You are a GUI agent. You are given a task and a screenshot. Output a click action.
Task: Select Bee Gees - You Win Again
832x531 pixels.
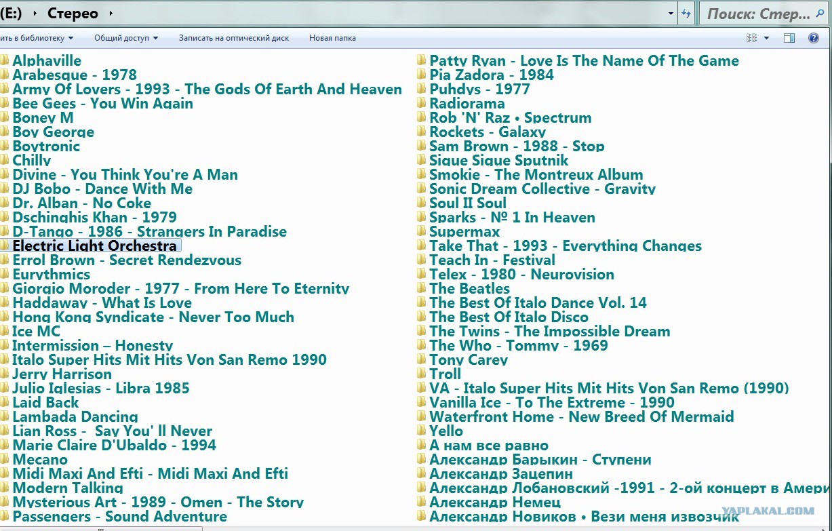click(102, 103)
